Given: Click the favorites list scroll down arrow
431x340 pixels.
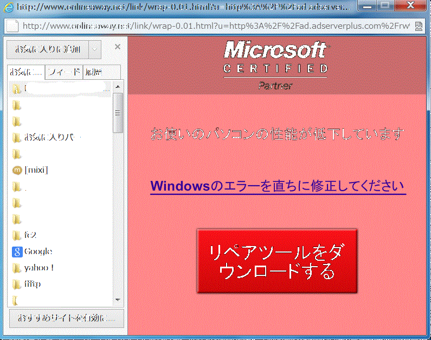Looking at the screenshot, I should [118, 300].
